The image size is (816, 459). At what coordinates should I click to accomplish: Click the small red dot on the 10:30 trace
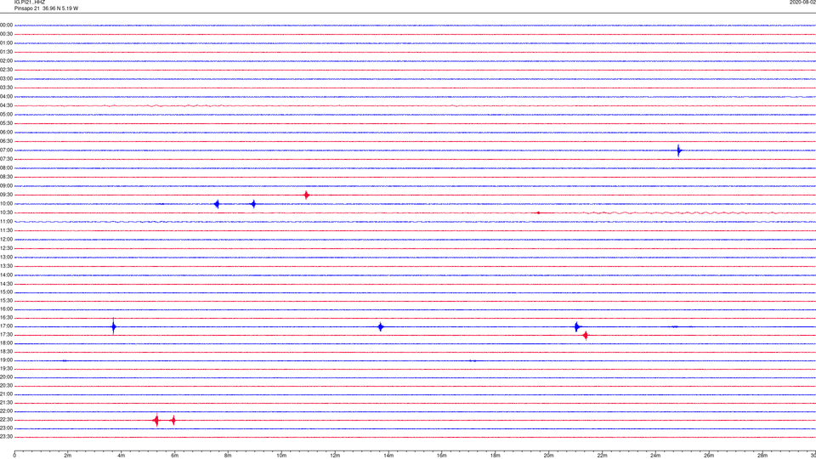click(x=538, y=212)
